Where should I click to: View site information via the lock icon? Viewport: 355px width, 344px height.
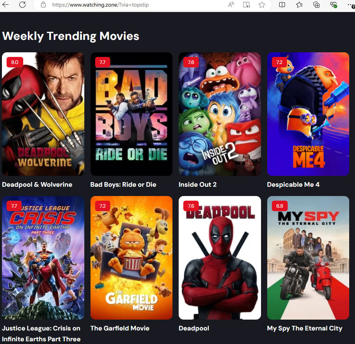point(43,5)
